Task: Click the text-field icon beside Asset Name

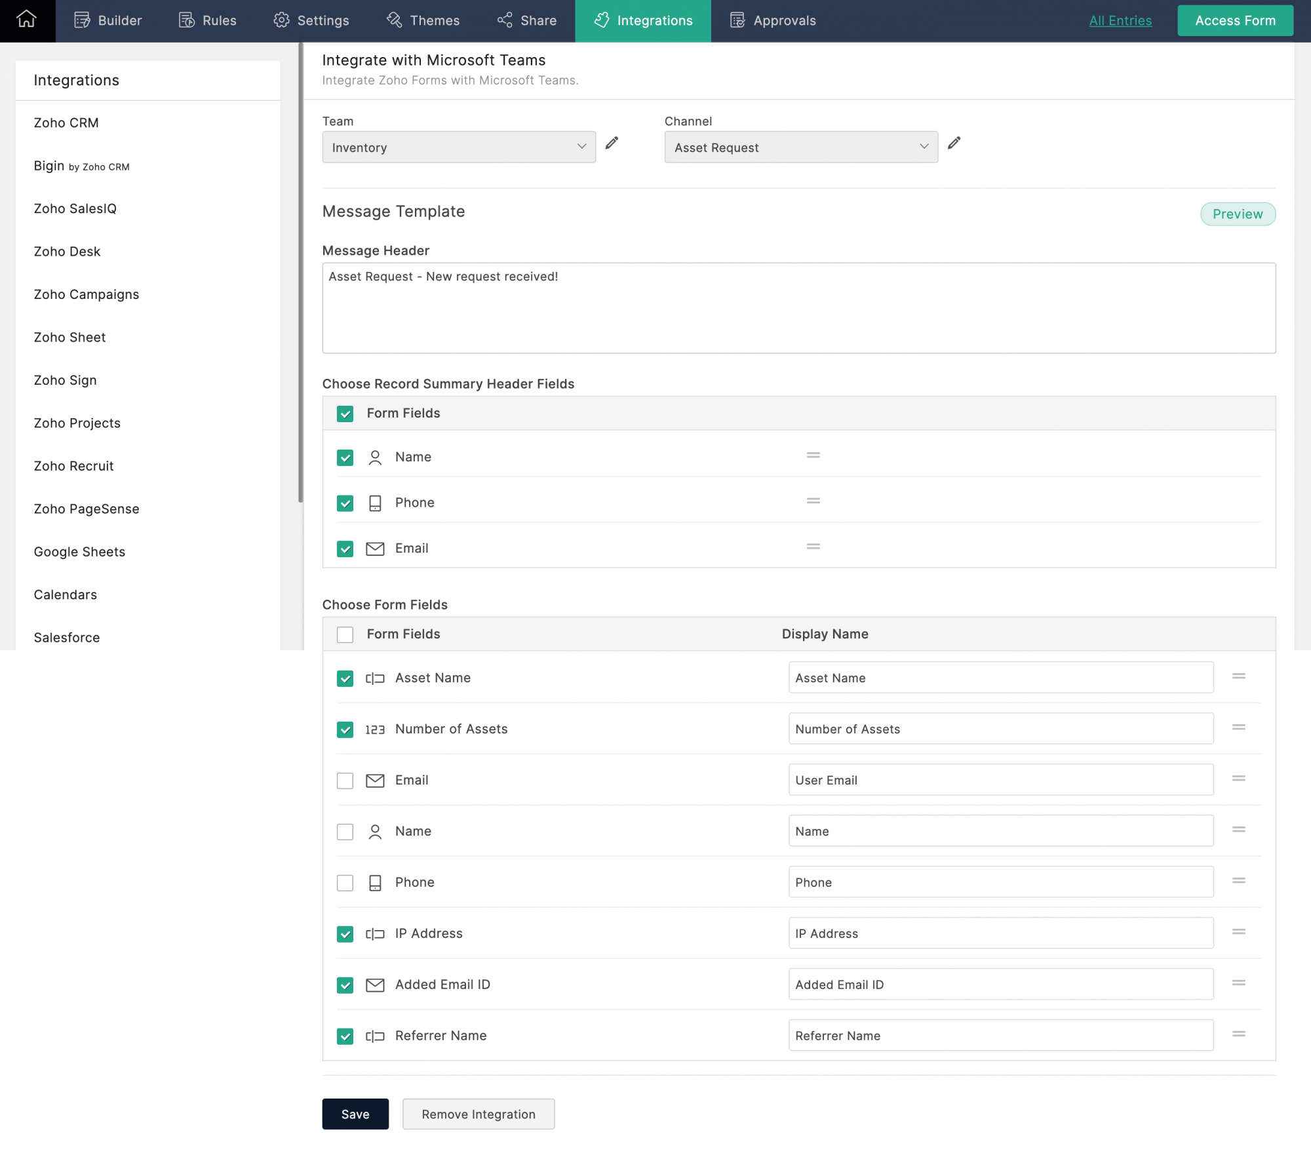Action: (x=375, y=678)
